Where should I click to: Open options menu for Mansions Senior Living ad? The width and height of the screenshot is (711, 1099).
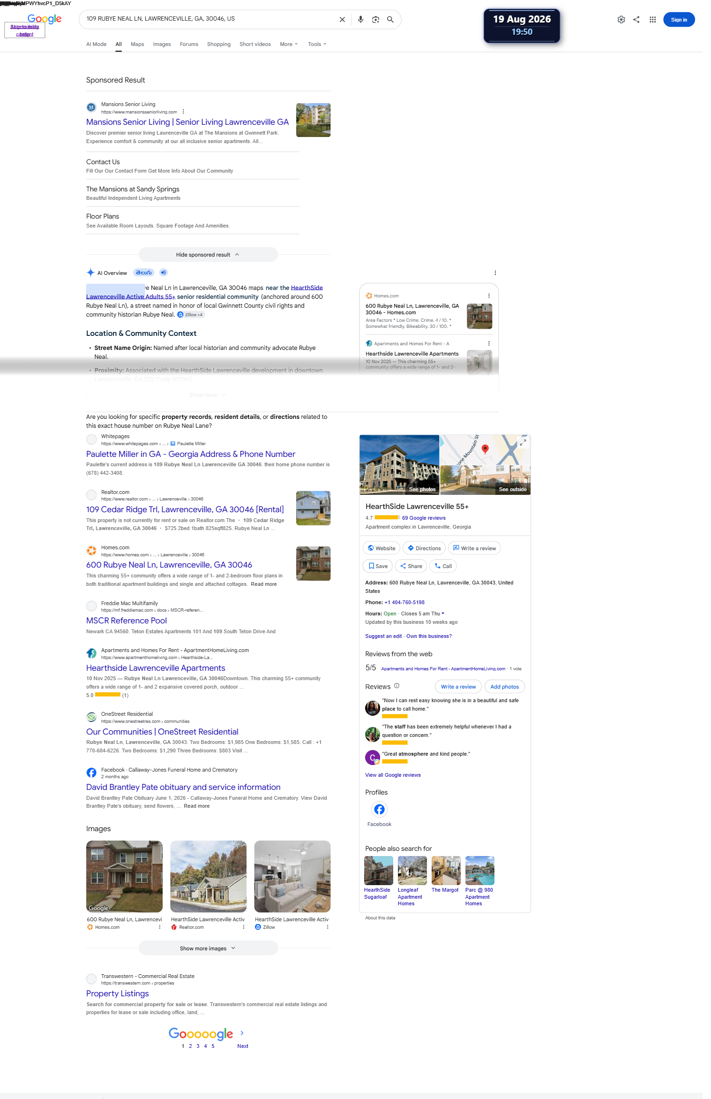pyautogui.click(x=183, y=112)
